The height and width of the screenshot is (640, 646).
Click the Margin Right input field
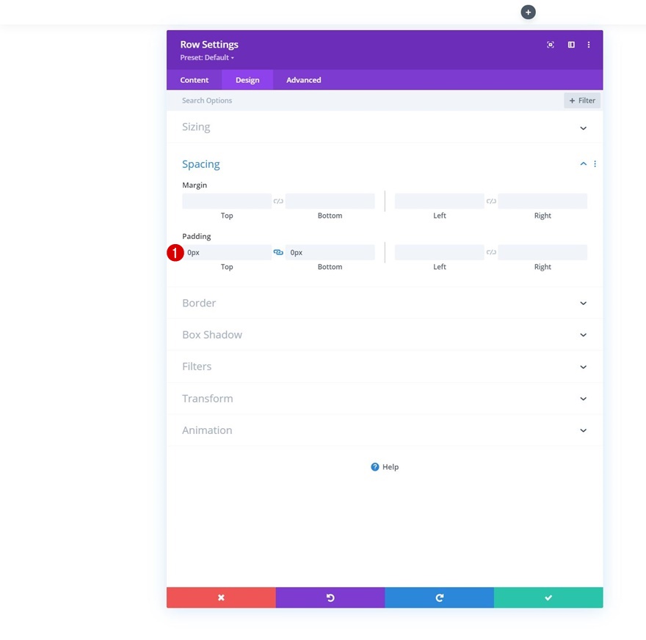542,201
